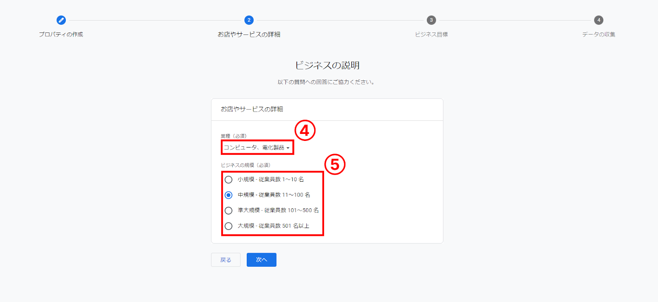This screenshot has height=302, width=658.
Task: Open the 業種 dropdown showing コンピュータ、電化製品
Action: (257, 147)
